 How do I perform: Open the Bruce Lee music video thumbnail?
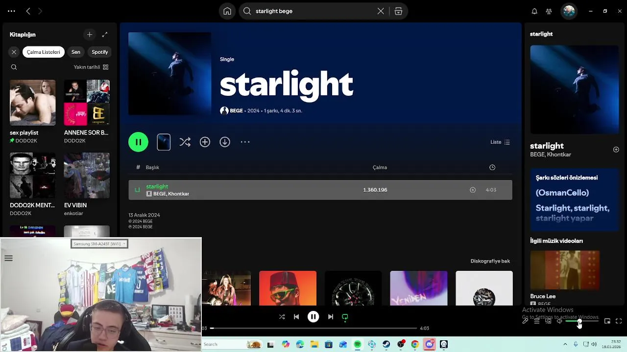pyautogui.click(x=565, y=270)
